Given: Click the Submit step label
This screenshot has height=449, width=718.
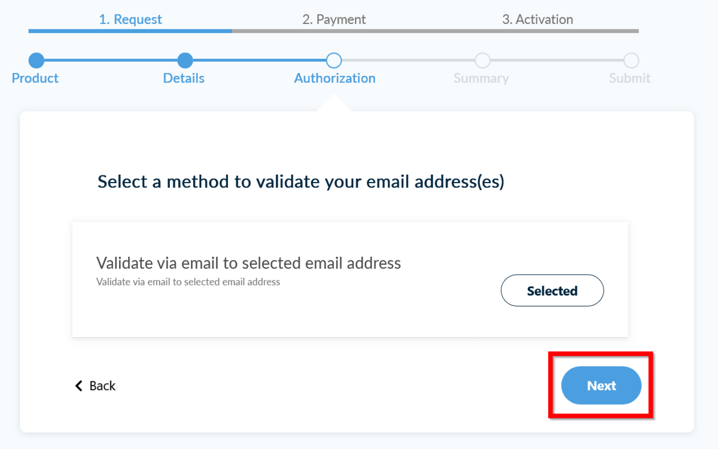Looking at the screenshot, I should pyautogui.click(x=629, y=78).
